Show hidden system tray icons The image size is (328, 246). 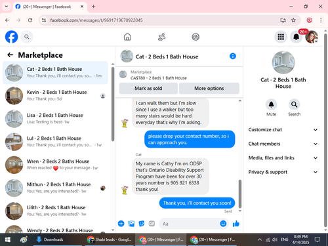click(x=260, y=239)
